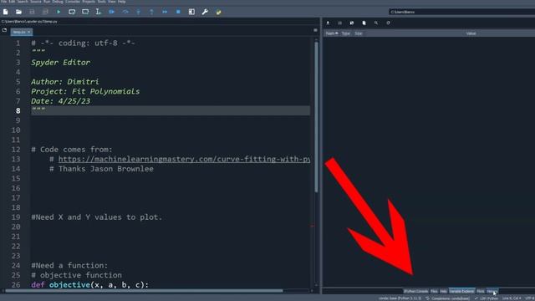Click working directory path field
Viewport: 535px width, 301px height.
pos(461,12)
